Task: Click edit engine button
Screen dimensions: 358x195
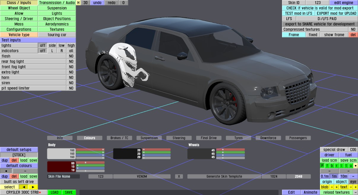Action: [344, 3]
